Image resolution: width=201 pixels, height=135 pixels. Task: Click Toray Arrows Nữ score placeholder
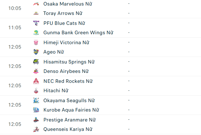coord(129,13)
